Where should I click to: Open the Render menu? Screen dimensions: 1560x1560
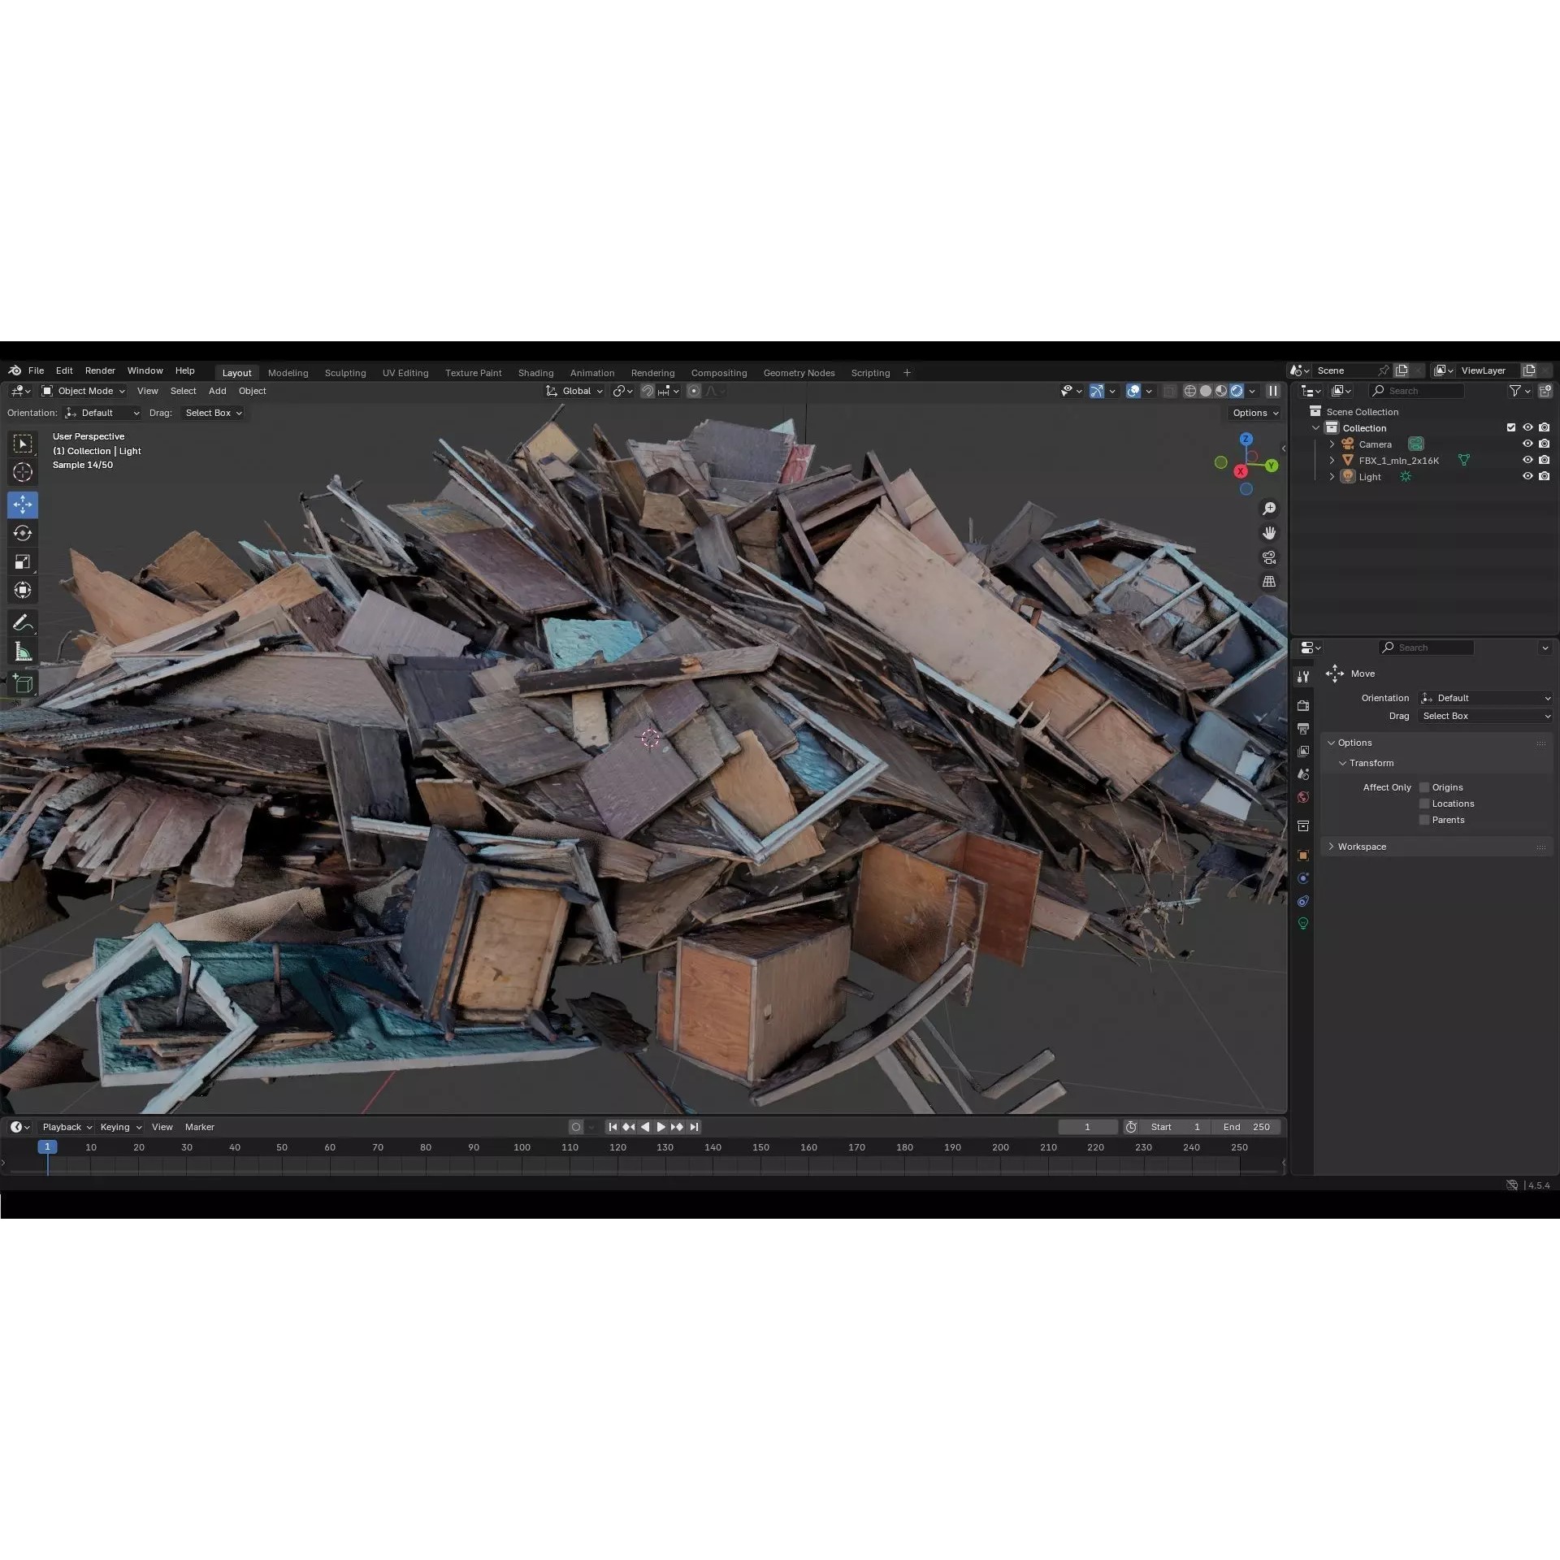[x=100, y=370]
